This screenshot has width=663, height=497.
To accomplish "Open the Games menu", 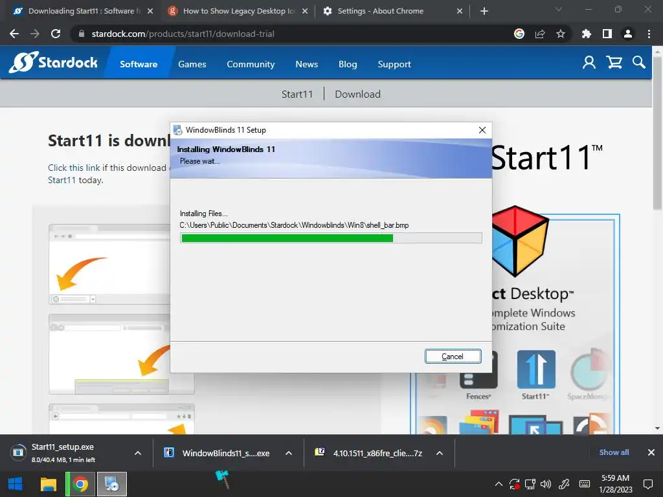I will [x=192, y=64].
